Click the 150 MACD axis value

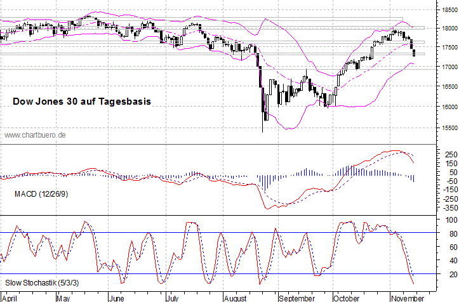click(x=451, y=163)
